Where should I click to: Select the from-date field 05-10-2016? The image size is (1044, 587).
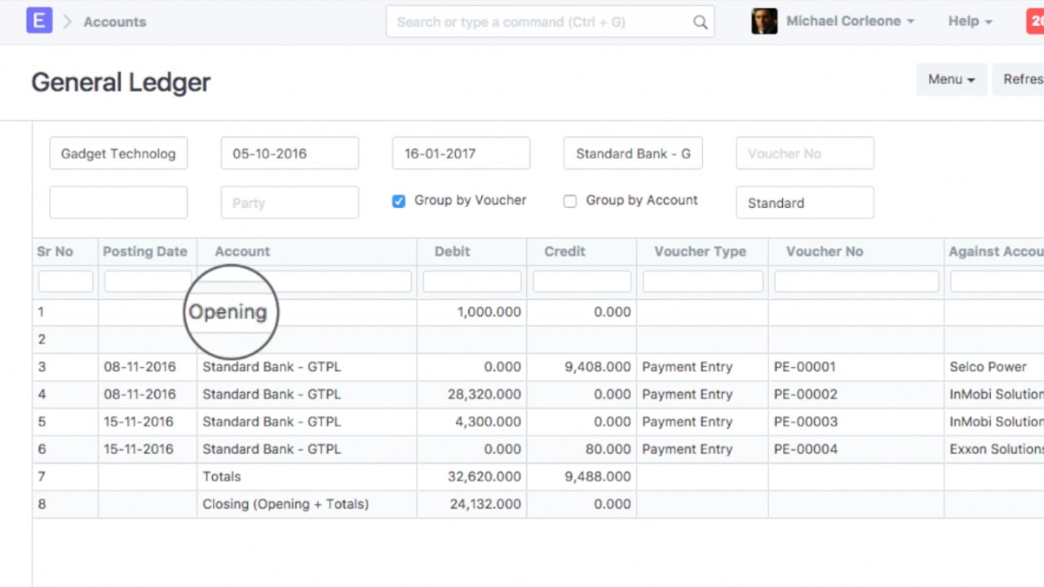click(x=290, y=153)
